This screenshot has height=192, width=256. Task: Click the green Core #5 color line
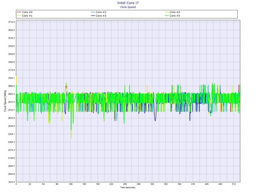click(167, 16)
